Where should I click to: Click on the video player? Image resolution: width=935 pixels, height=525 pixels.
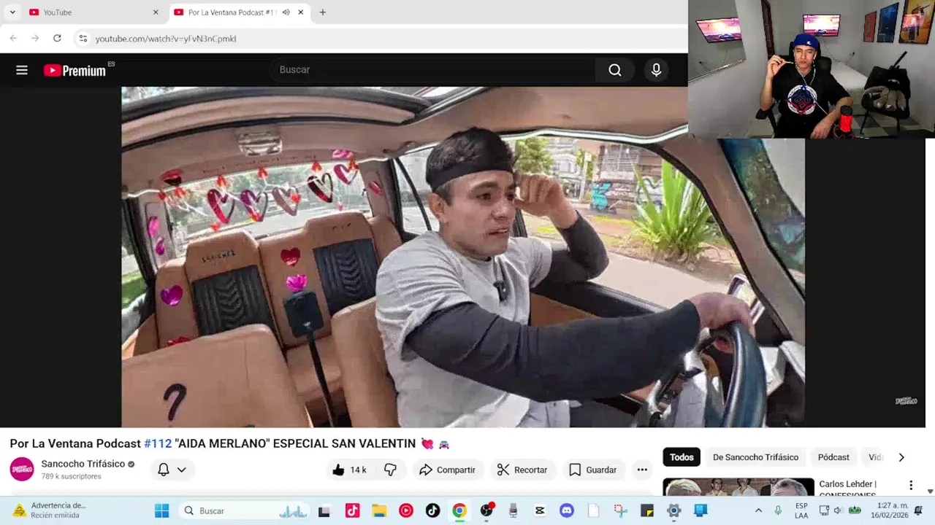[463, 257]
